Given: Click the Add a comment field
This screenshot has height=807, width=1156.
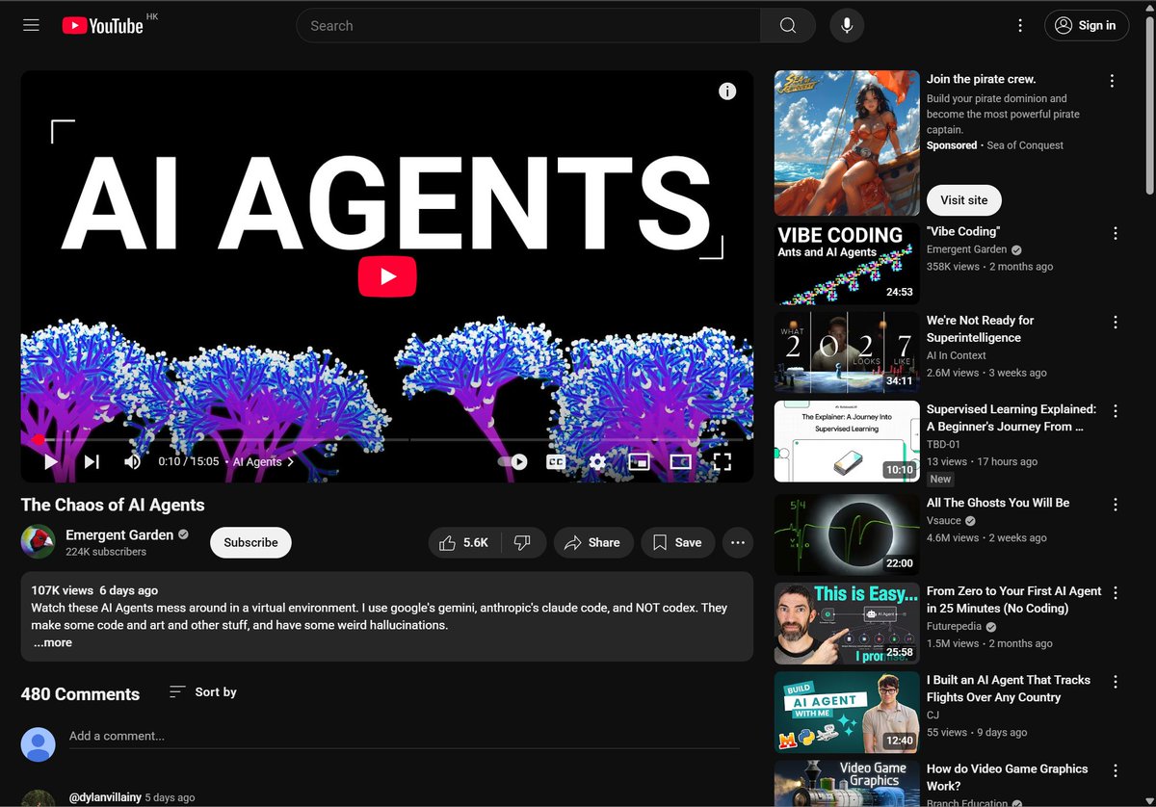Looking at the screenshot, I should 405,737.
